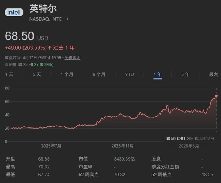Click the active 1年 tab
Screen dimensions: 221x183
click(158, 74)
